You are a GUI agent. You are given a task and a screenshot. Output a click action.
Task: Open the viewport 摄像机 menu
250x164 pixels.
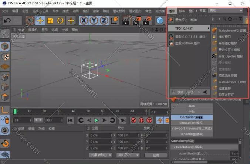(33, 30)
